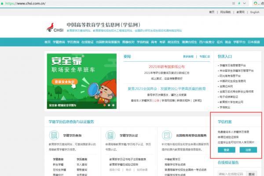The image size is (264, 176).
Task: Click 更多新闻 link in 要闻
Action: tap(188, 56)
